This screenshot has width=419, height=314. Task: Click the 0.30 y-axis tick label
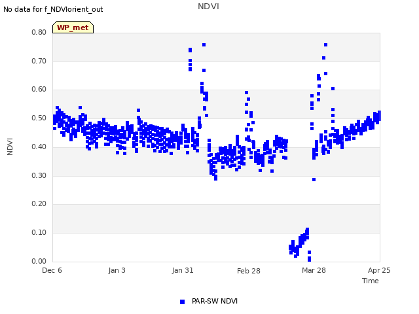[39, 176]
